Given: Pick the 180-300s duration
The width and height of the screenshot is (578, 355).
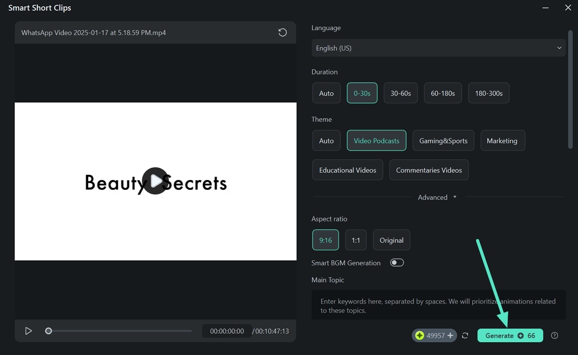Looking at the screenshot, I should click(x=489, y=93).
